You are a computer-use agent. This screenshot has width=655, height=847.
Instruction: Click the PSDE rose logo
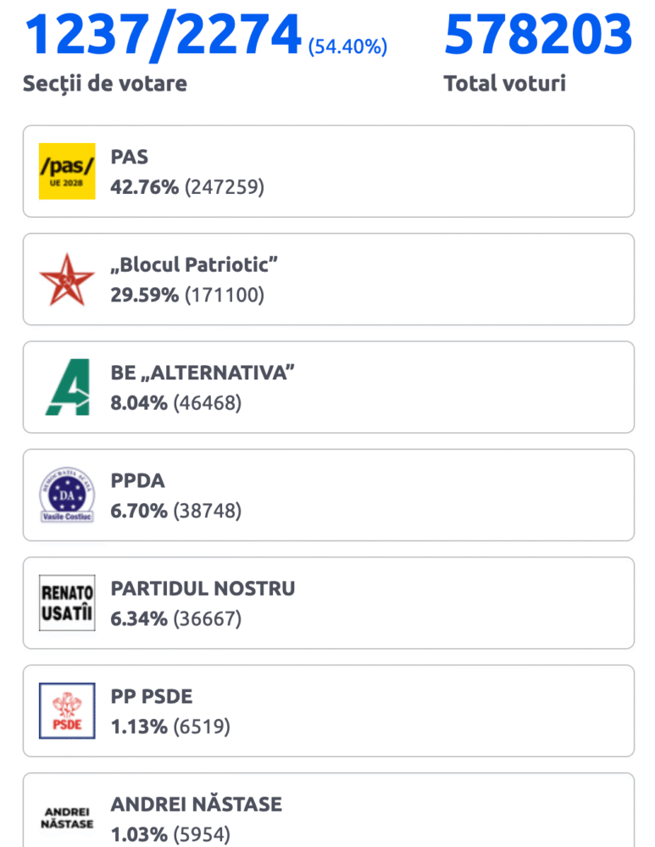pos(67,711)
